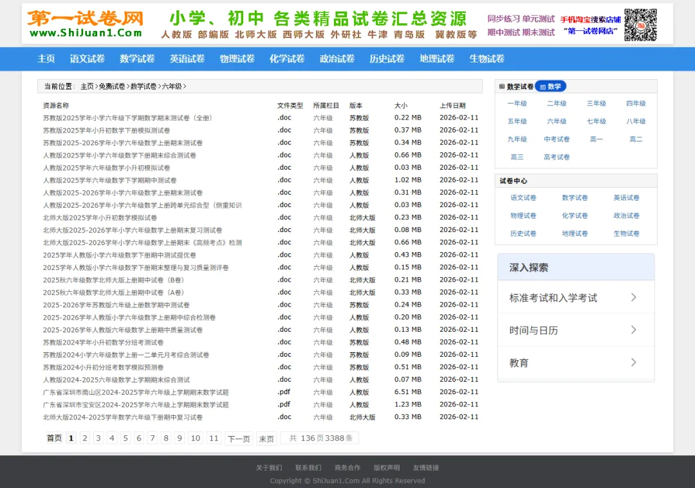Open the 物理试卷 navigation tab
The height and width of the screenshot is (488, 695).
pos(237,59)
